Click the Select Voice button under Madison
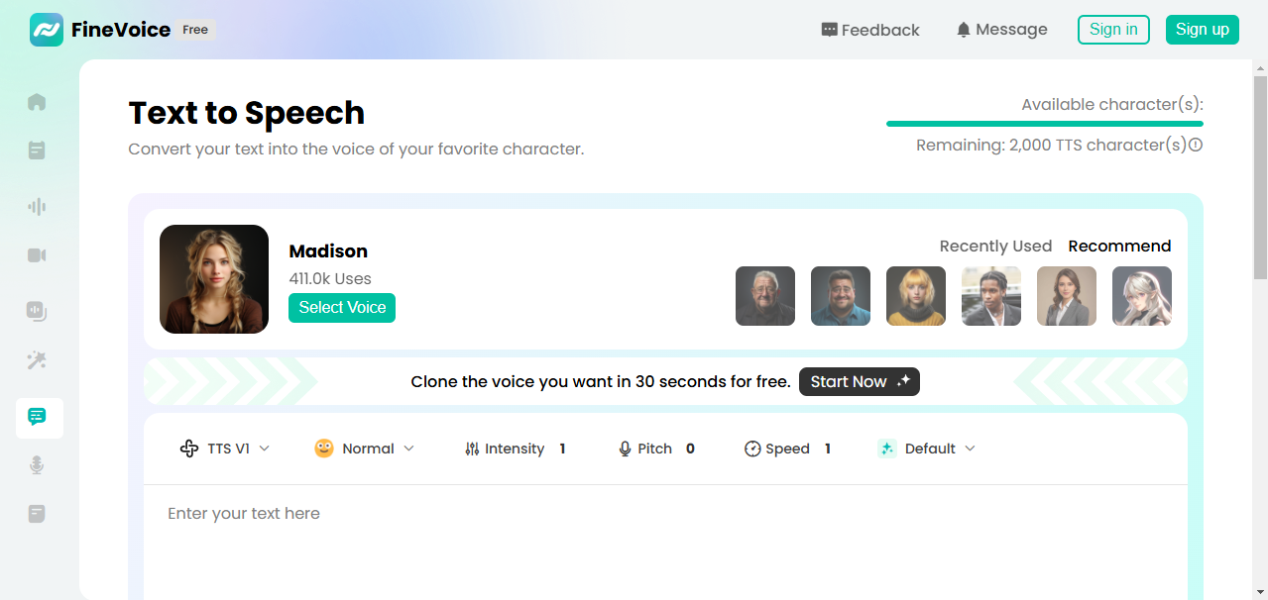Viewport: 1268px width, 600px height. pyautogui.click(x=341, y=307)
